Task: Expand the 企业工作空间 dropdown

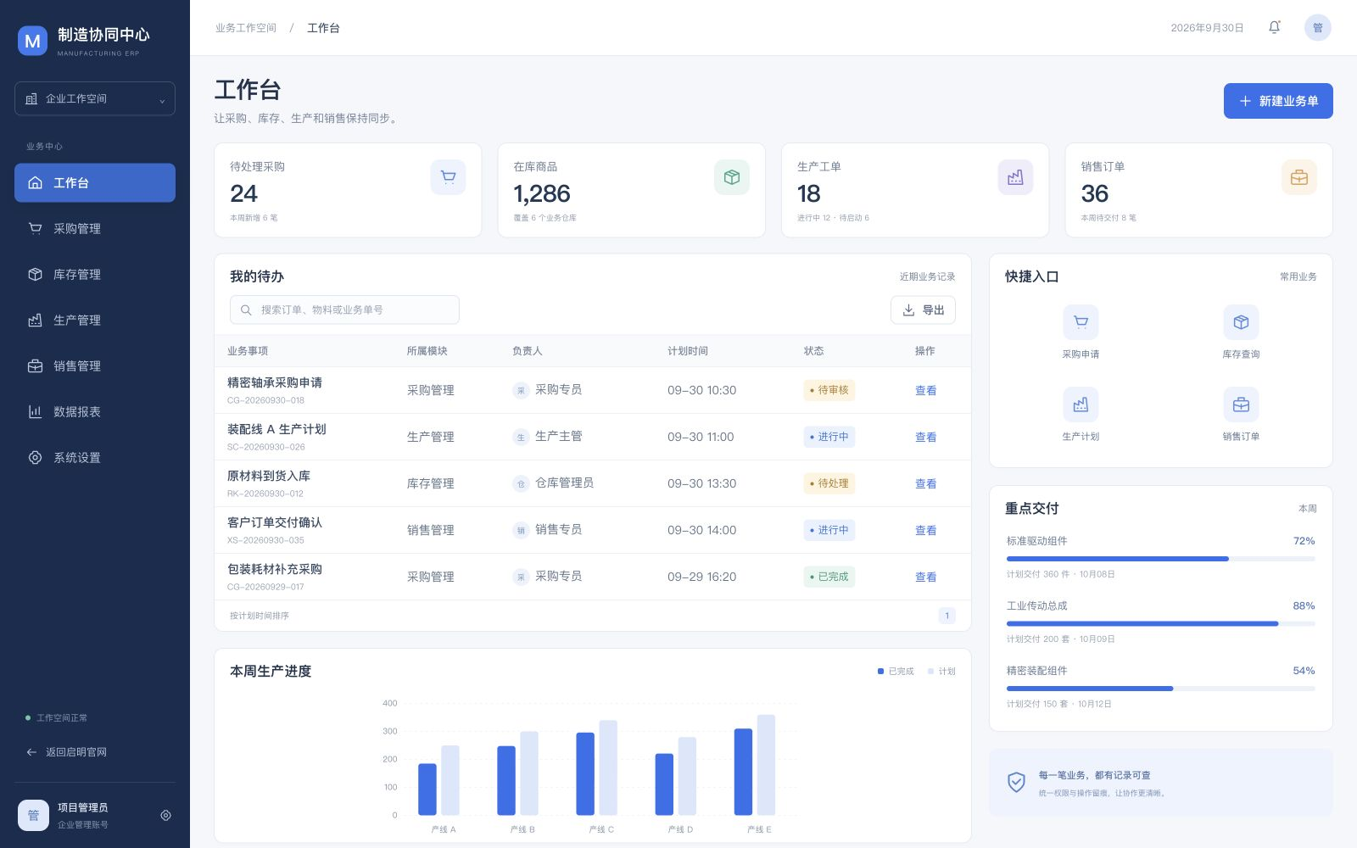Action: coord(95,98)
